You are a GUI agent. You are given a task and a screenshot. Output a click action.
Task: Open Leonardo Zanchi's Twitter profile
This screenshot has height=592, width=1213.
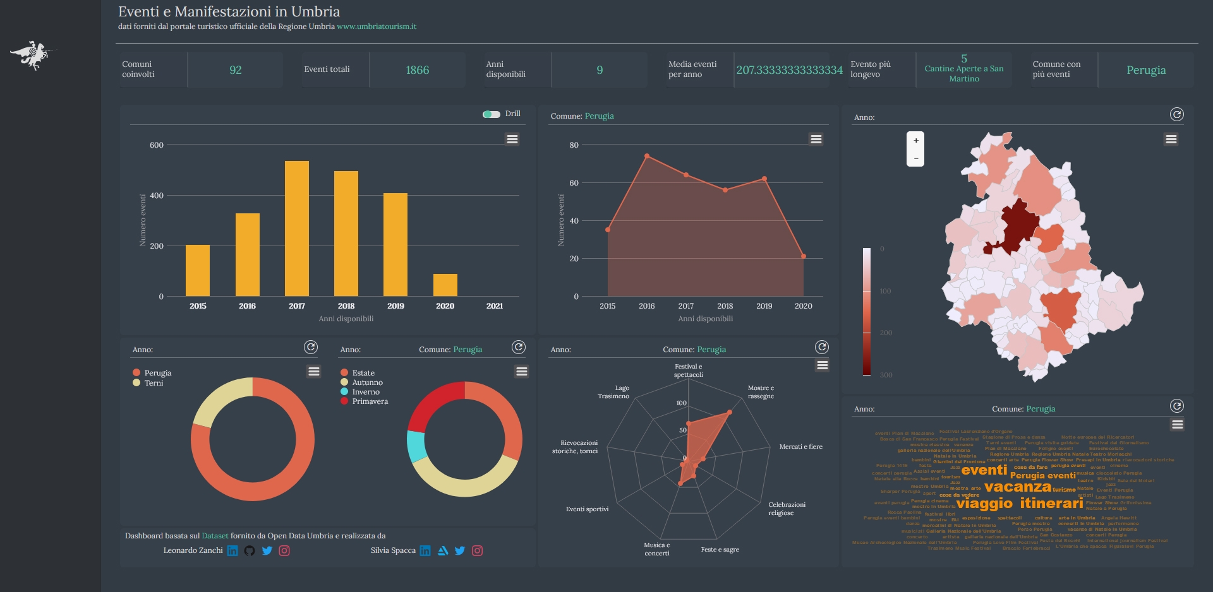(x=267, y=550)
